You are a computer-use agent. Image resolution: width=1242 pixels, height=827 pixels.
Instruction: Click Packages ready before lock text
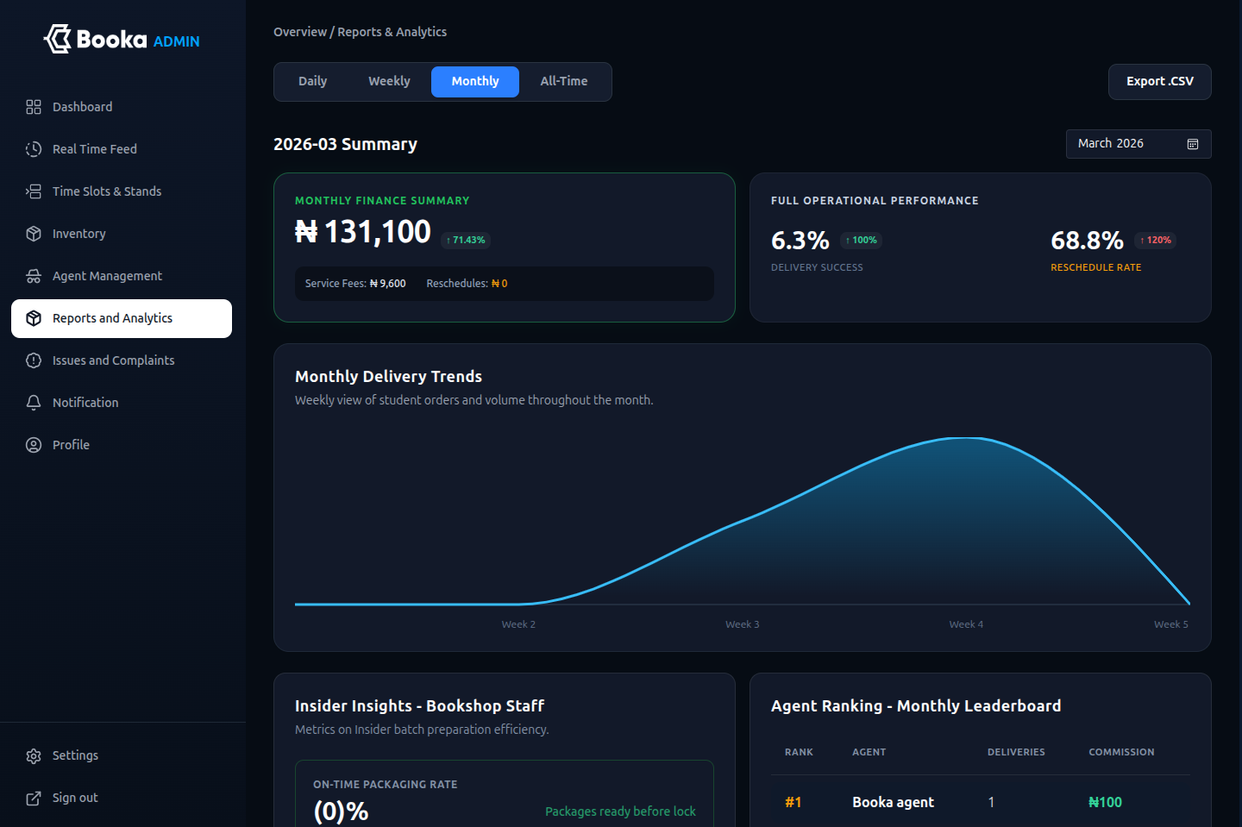(620, 811)
